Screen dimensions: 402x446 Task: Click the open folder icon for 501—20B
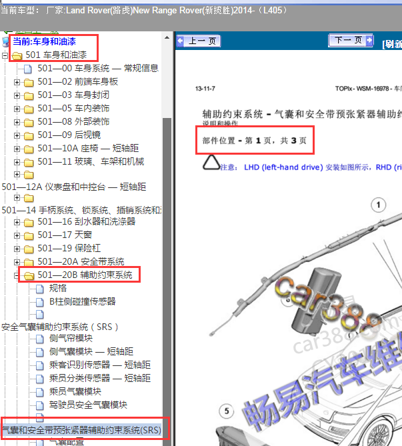29,275
